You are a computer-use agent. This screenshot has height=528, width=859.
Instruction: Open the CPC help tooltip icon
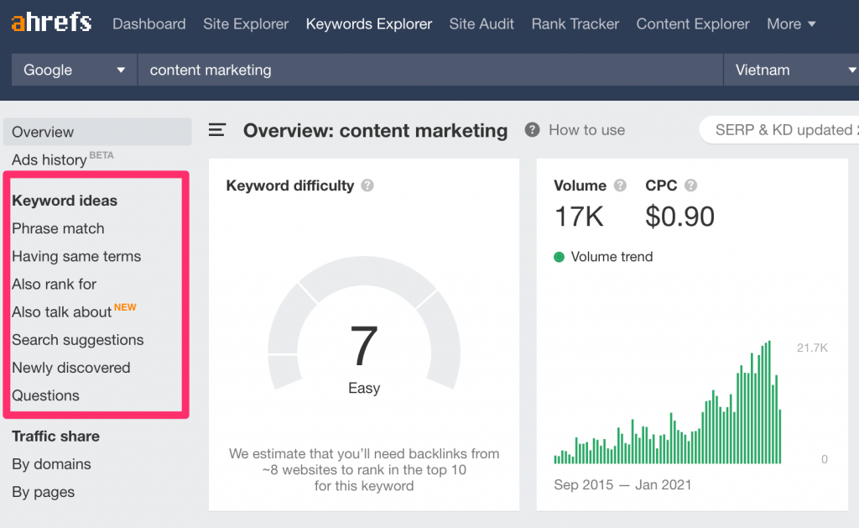pos(691,186)
